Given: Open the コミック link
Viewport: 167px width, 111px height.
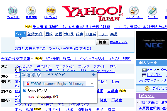Looking at the screenshot, I should (84, 66).
